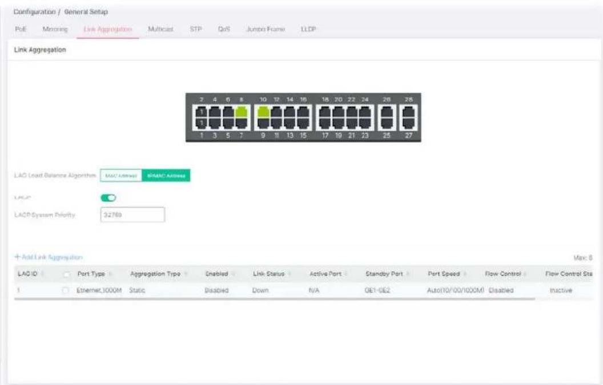Choose MAC Address load balance algorithm
The width and height of the screenshot is (603, 385).
tap(121, 176)
